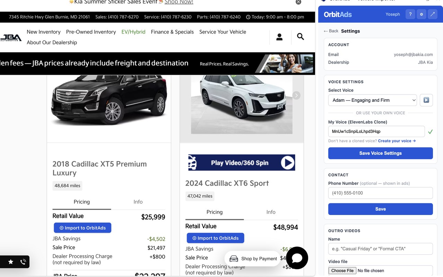
Task: Click the Shop by Payment button
Action: pos(253,259)
